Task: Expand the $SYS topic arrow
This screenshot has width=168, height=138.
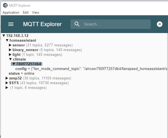Action: (x=7, y=83)
